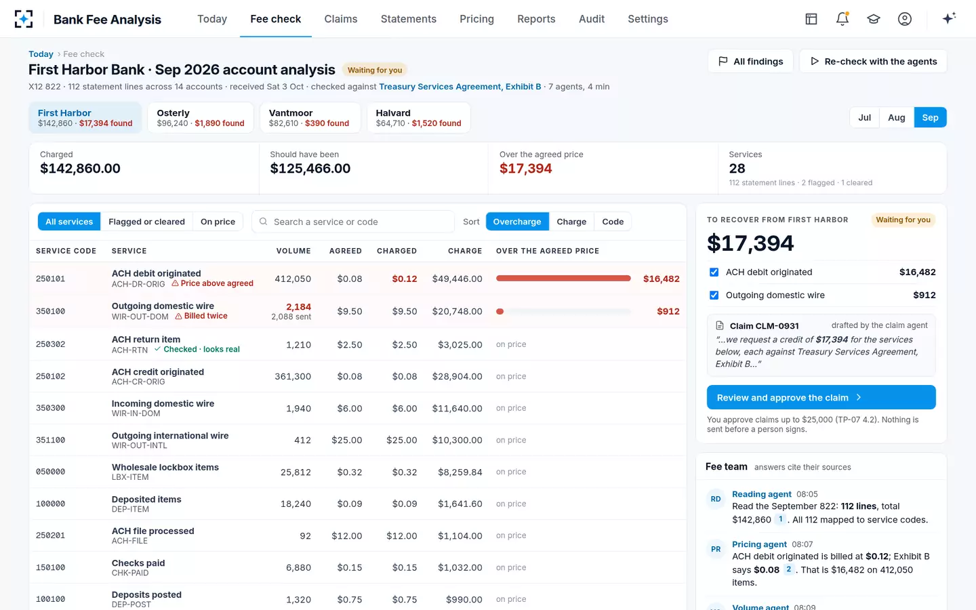Open the notifications bell
The image size is (976, 610).
click(842, 19)
